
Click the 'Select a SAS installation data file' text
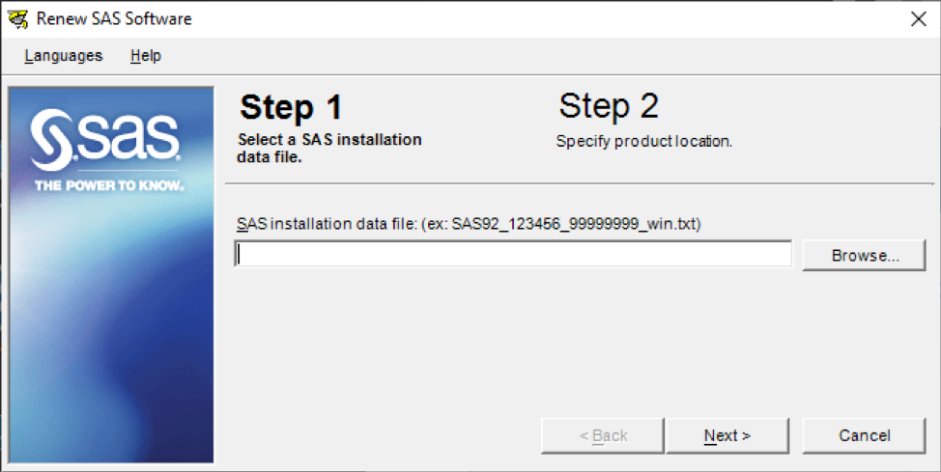click(x=329, y=149)
